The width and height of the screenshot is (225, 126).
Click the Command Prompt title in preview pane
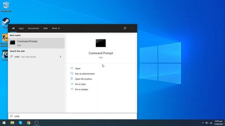coord(101,53)
